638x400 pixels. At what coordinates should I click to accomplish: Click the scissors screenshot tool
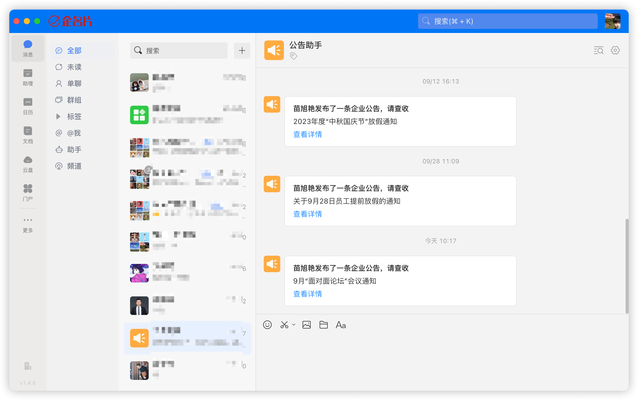pyautogui.click(x=284, y=325)
